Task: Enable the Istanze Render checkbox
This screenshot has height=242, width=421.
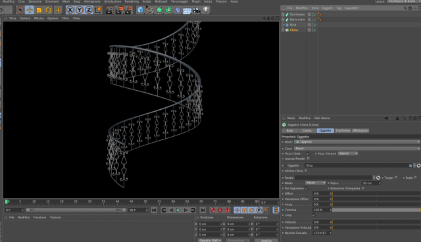Action: pyautogui.click(x=309, y=158)
